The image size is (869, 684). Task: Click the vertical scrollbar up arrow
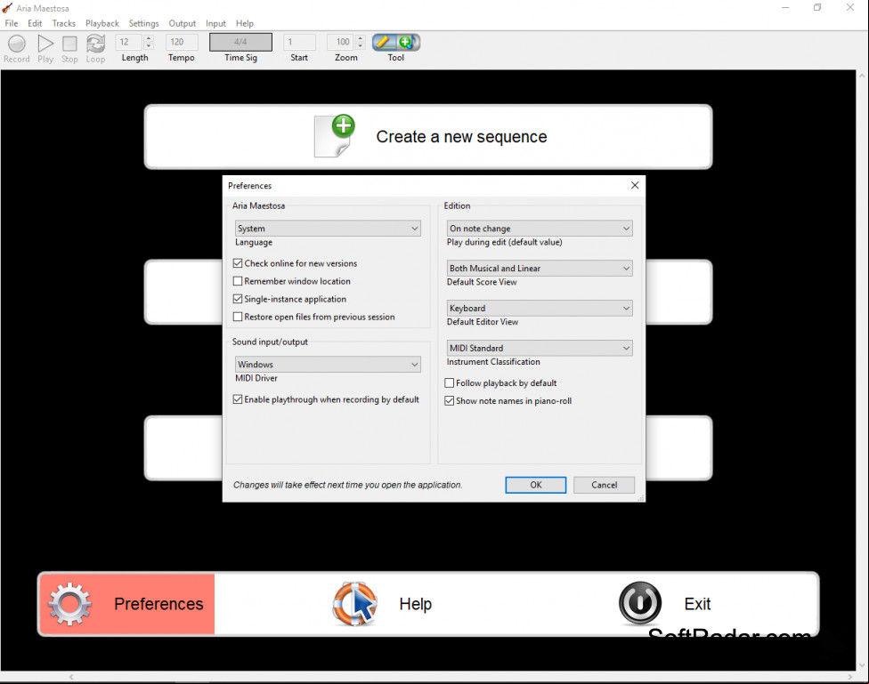pos(863,76)
